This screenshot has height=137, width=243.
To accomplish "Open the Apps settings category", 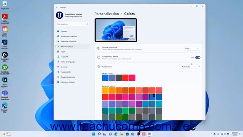I will coord(73,52).
